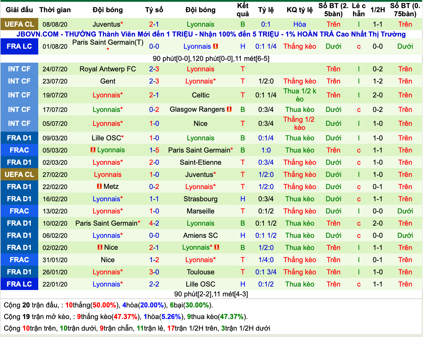
Task: Click the Lille OSC home team on 09/03/20
Action: click(x=108, y=138)
